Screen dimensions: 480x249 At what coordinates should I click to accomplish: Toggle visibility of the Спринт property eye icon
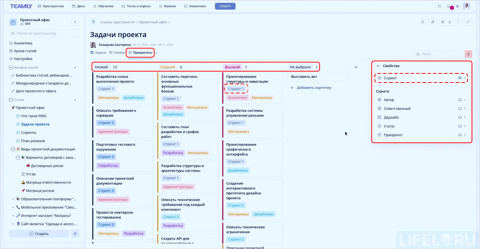[460, 78]
